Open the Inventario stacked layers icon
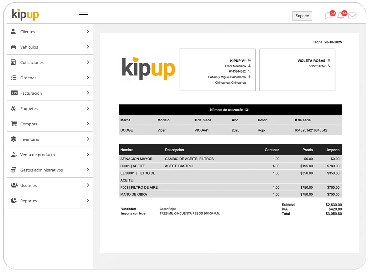 pos(13,139)
